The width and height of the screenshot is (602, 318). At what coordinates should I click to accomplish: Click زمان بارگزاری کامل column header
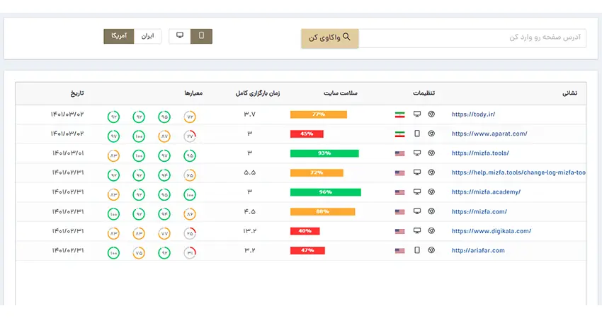point(258,93)
